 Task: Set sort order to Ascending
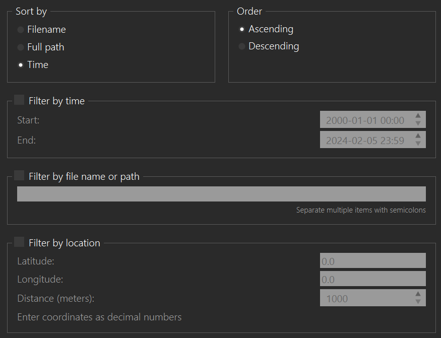click(242, 29)
